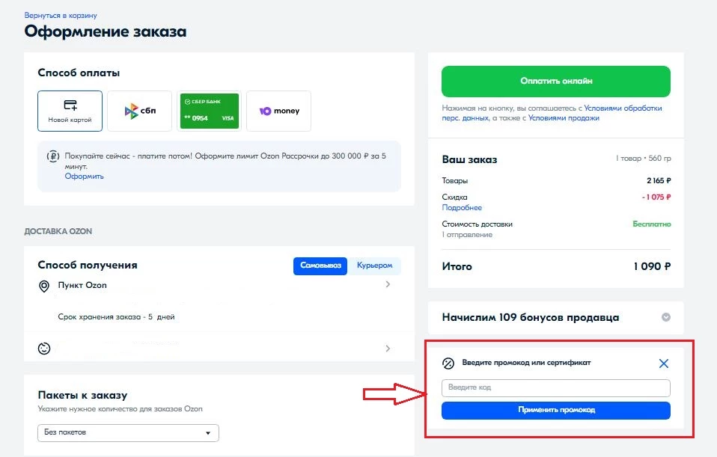Switch delivery to Курьером
The width and height of the screenshot is (717, 457).
coord(375,266)
